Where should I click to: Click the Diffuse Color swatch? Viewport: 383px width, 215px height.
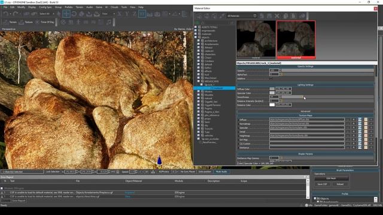[272, 89]
